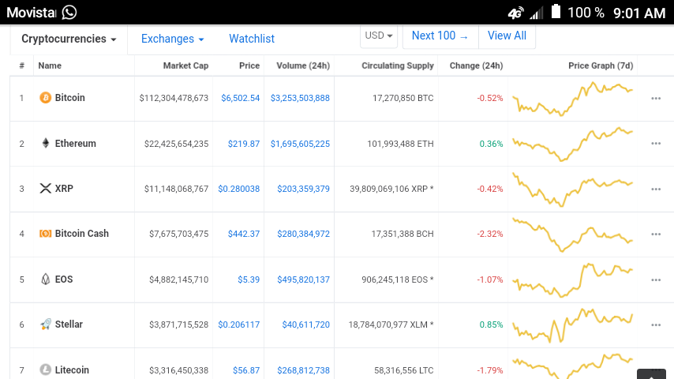This screenshot has height=379, width=674.
Task: Tap the signal strength icon in status bar
Action: (x=536, y=13)
